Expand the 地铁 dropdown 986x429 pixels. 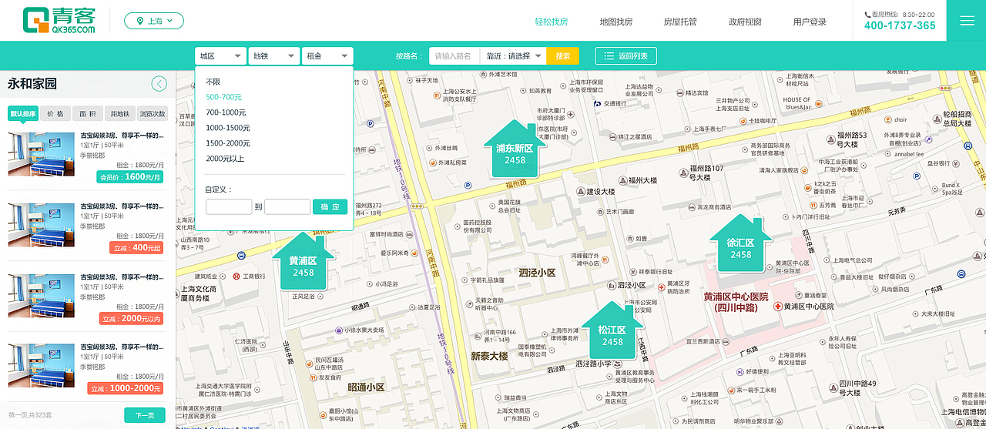(x=273, y=55)
